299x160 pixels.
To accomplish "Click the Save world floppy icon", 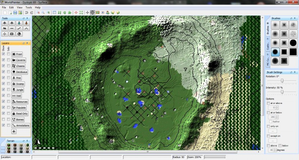I will (15, 13).
